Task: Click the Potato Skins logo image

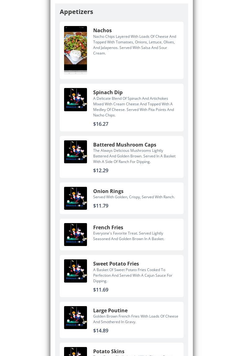Action: [x=75, y=351]
